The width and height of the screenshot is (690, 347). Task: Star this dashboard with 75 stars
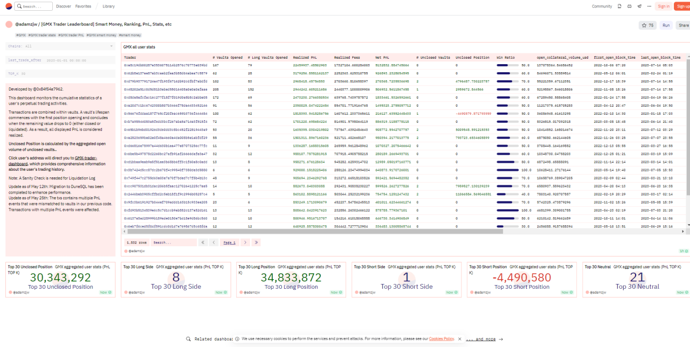[647, 25]
